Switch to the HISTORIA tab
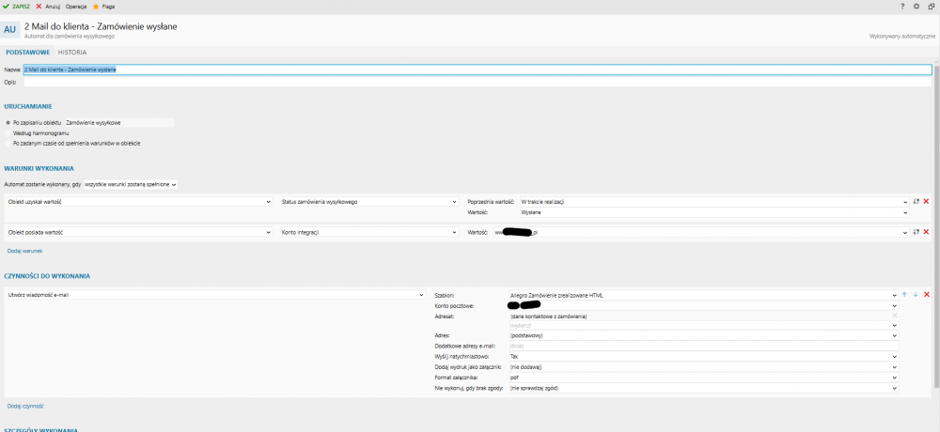 click(71, 53)
